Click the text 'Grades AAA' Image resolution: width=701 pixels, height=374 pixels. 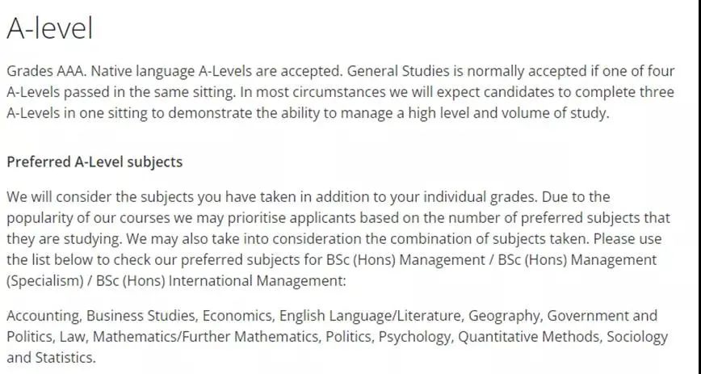[x=47, y=71]
